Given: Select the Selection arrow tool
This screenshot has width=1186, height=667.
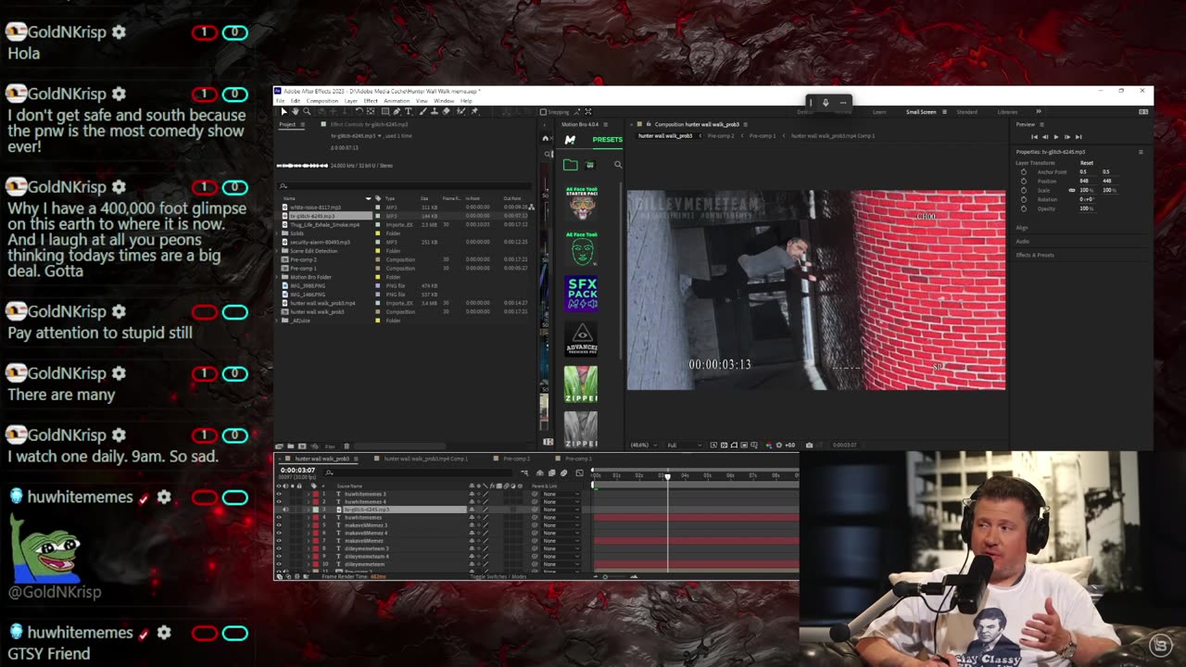Looking at the screenshot, I should pos(284,111).
